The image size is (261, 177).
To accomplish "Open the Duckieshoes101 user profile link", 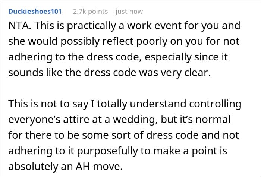I will (x=35, y=12).
